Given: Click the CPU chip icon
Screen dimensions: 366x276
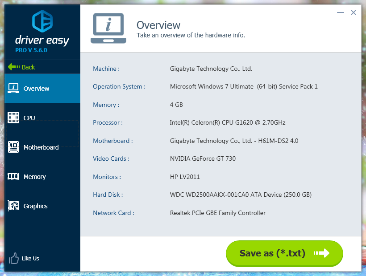Looking at the screenshot, I should tap(13, 118).
